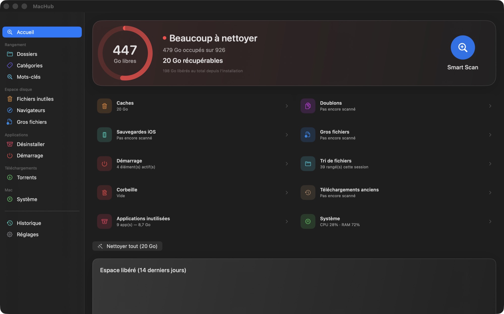Click the Smart Scan magnifier button
The height and width of the screenshot is (314, 504).
click(x=463, y=48)
